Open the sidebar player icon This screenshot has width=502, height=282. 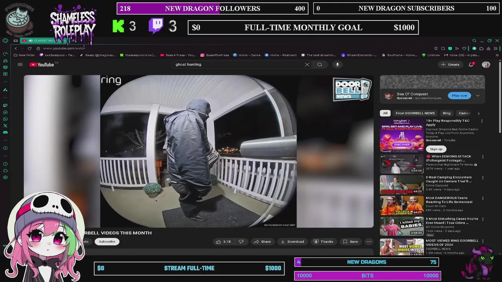tap(5, 148)
